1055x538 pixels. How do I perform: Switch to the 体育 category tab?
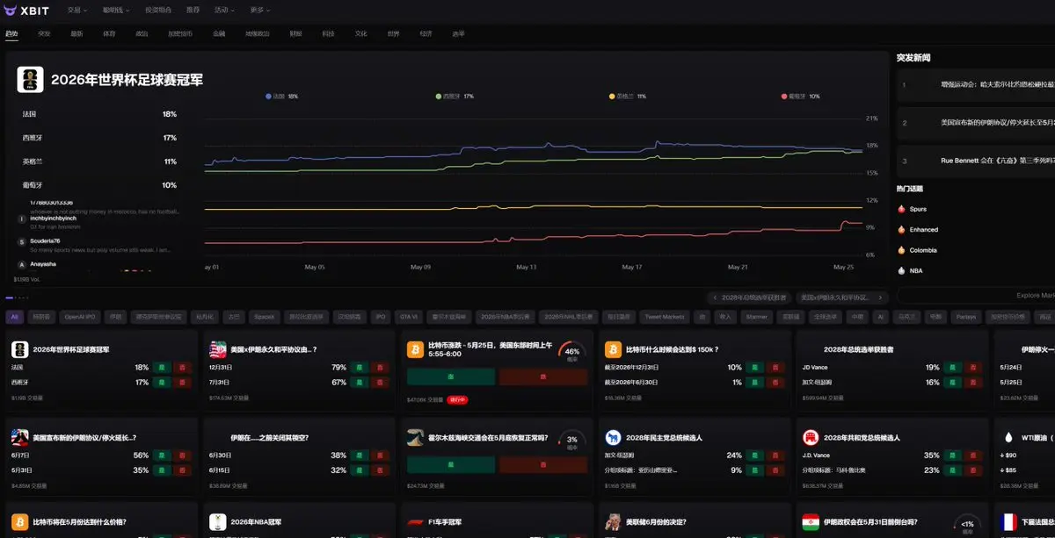(109, 33)
